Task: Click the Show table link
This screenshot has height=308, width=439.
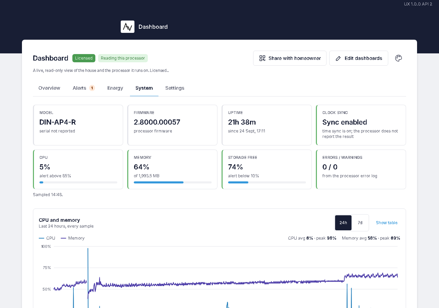Action: (x=387, y=223)
